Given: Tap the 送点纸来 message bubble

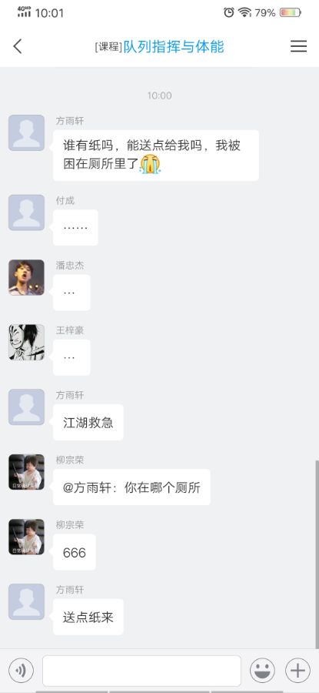Looking at the screenshot, I should click(x=88, y=617).
